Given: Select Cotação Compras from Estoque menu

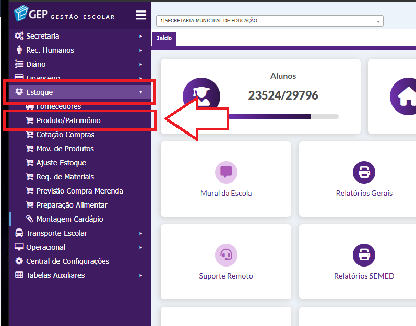Looking at the screenshot, I should pyautogui.click(x=65, y=135).
